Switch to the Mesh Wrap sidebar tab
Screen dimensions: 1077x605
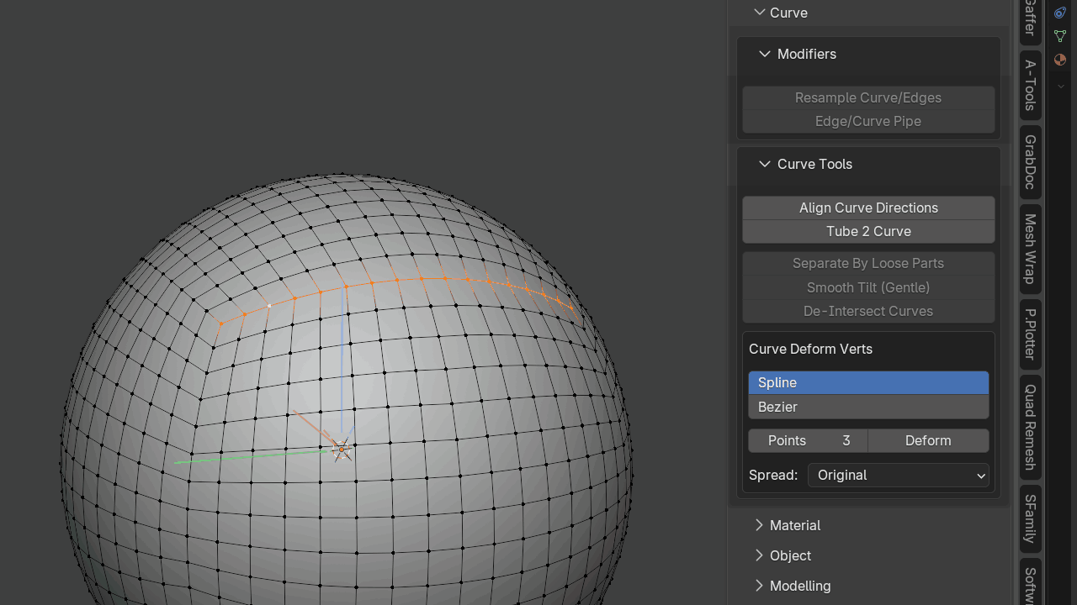pos(1030,249)
